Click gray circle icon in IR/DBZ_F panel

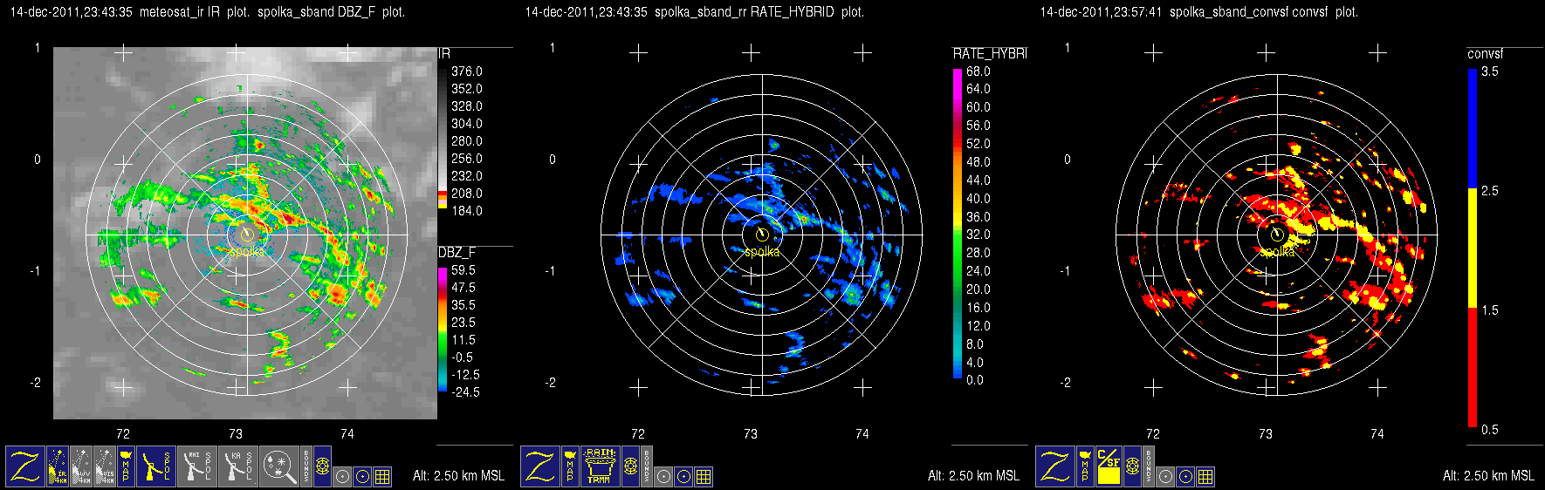[342, 477]
